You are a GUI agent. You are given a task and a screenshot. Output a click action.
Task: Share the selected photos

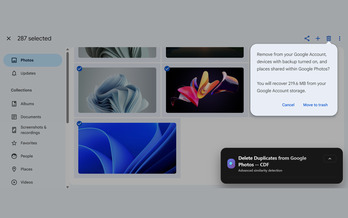click(307, 38)
